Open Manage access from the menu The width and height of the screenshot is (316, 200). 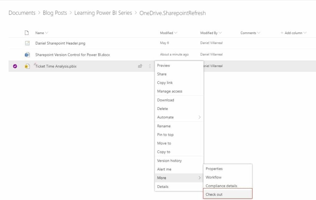tap(179, 91)
